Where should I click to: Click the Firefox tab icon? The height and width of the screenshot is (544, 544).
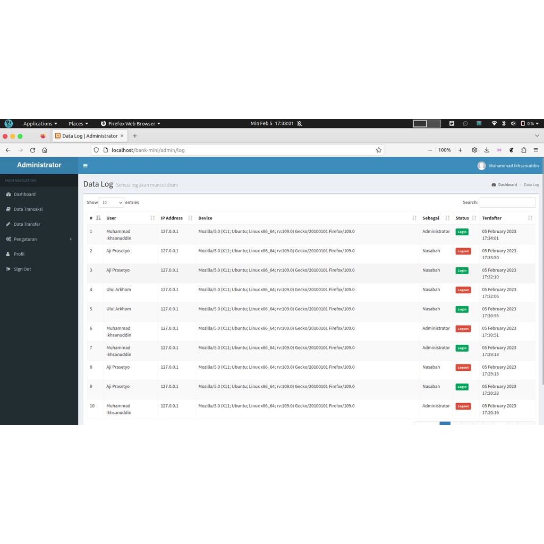(x=43, y=136)
